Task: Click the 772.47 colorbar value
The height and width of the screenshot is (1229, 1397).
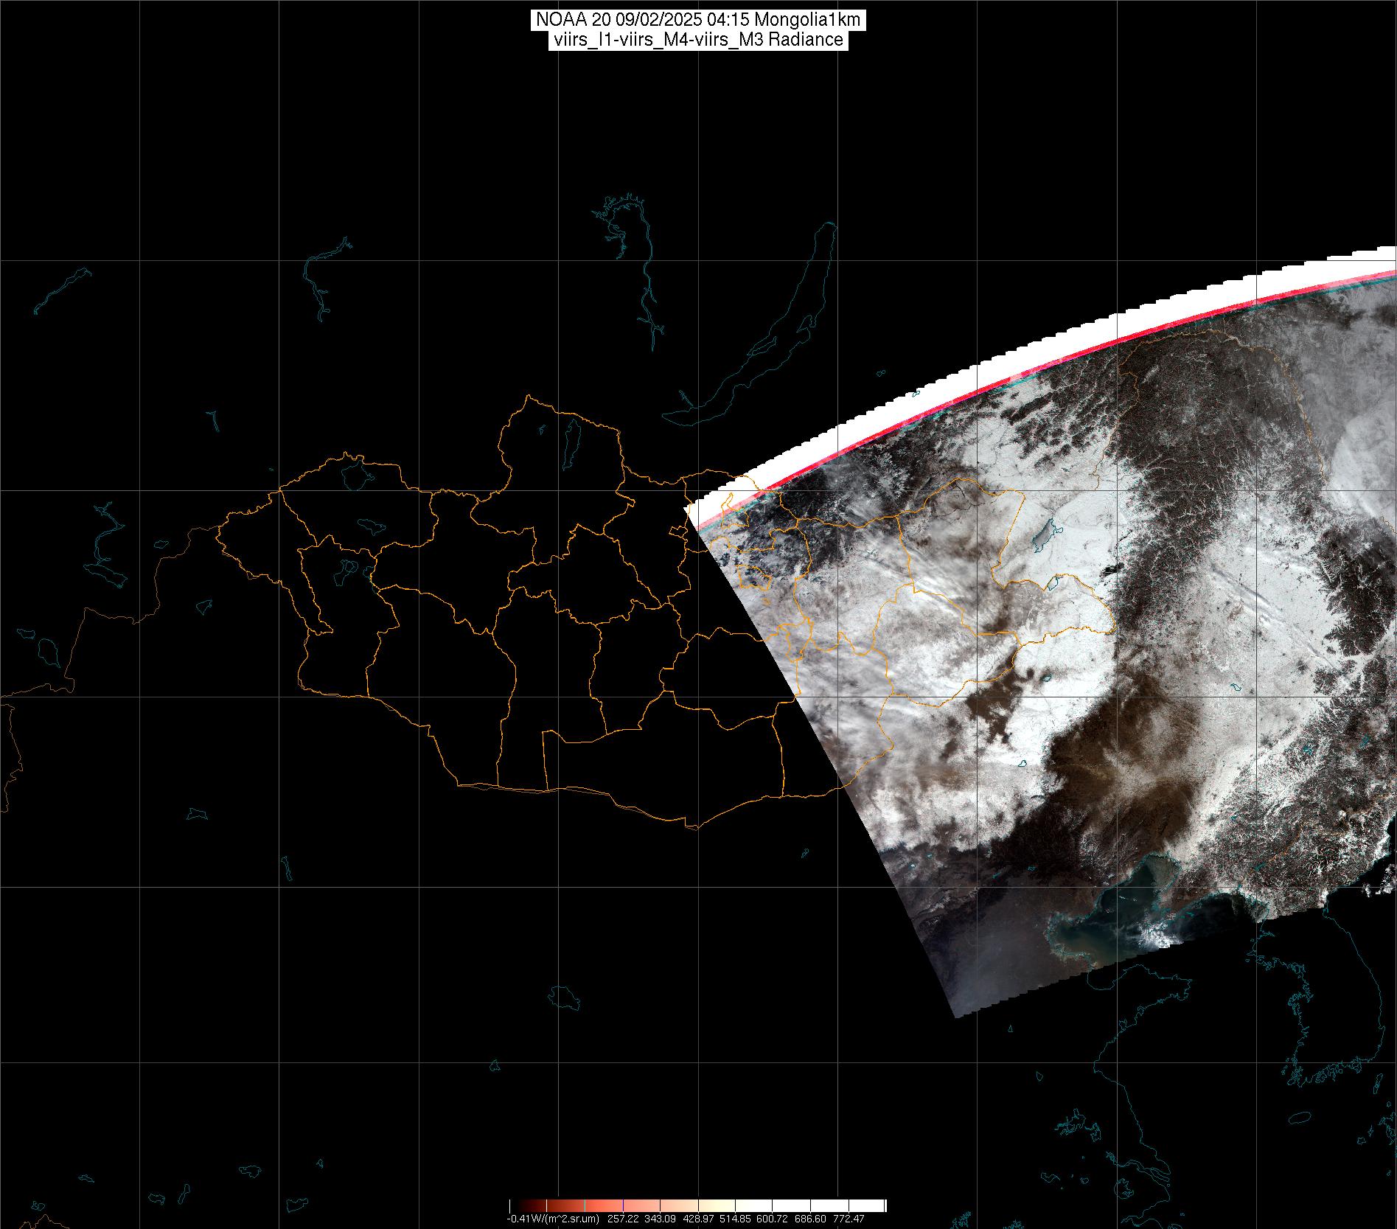Action: (849, 1219)
